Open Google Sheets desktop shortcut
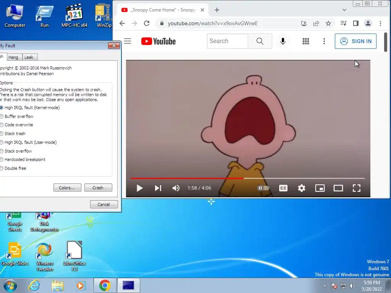 click(x=15, y=222)
